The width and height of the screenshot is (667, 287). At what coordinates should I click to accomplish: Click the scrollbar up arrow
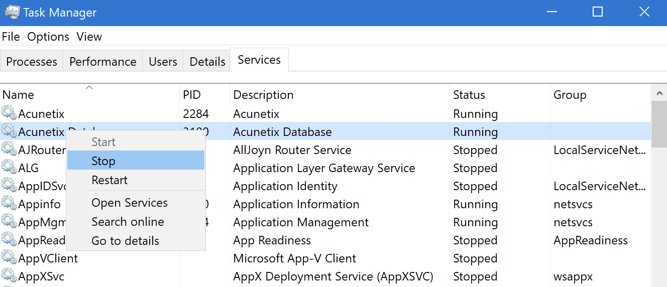(x=658, y=93)
